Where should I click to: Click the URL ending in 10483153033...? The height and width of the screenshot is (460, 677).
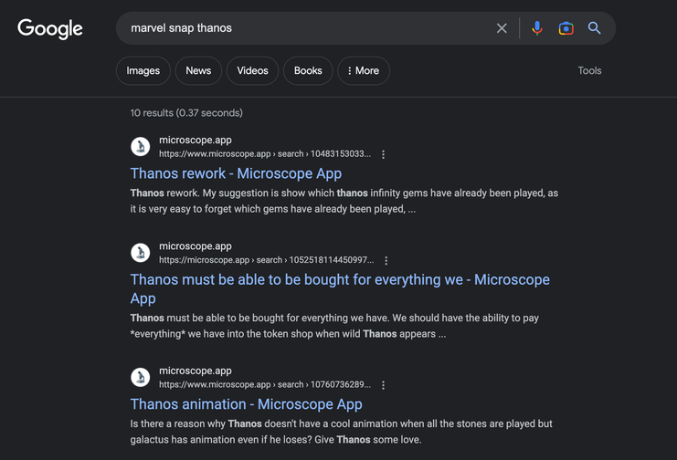click(265, 154)
